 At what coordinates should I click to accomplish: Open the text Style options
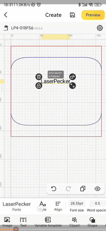[43, 206]
